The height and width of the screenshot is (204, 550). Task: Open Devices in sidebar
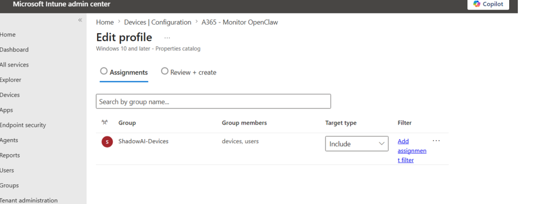[10, 95]
